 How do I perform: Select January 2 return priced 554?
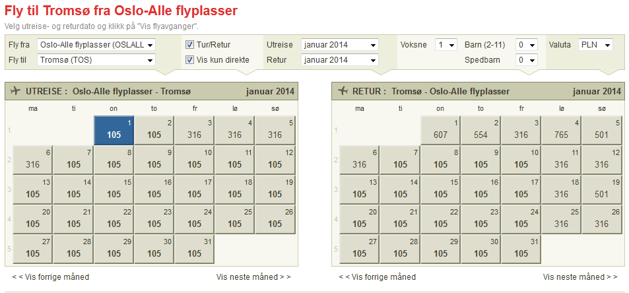(480, 130)
